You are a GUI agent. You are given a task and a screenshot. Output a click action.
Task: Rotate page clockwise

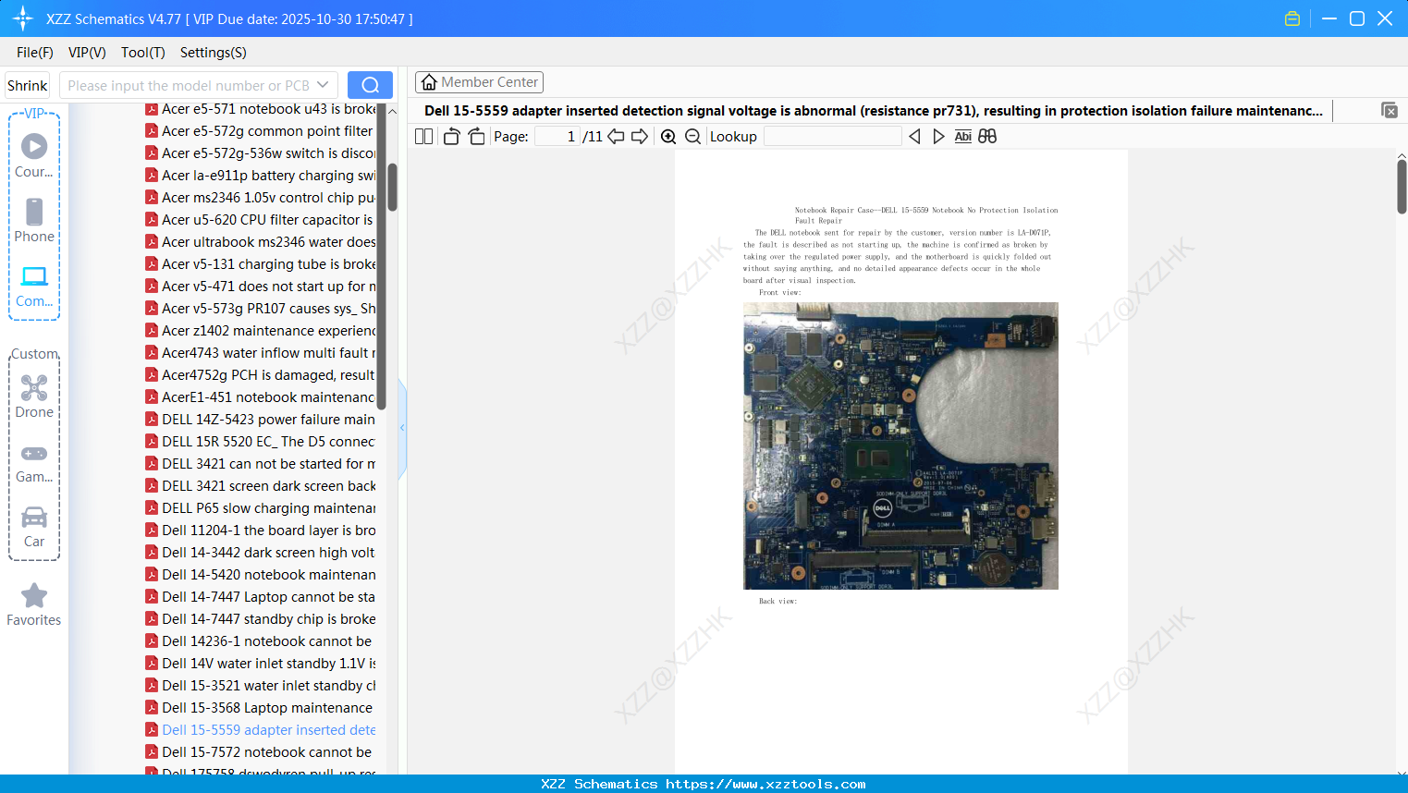click(476, 137)
